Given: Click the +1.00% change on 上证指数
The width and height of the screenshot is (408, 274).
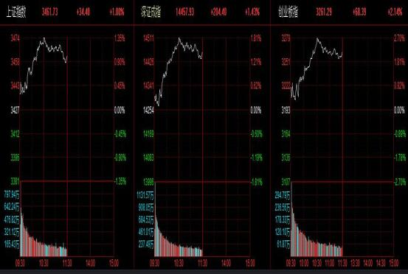Looking at the screenshot, I should (x=117, y=13).
